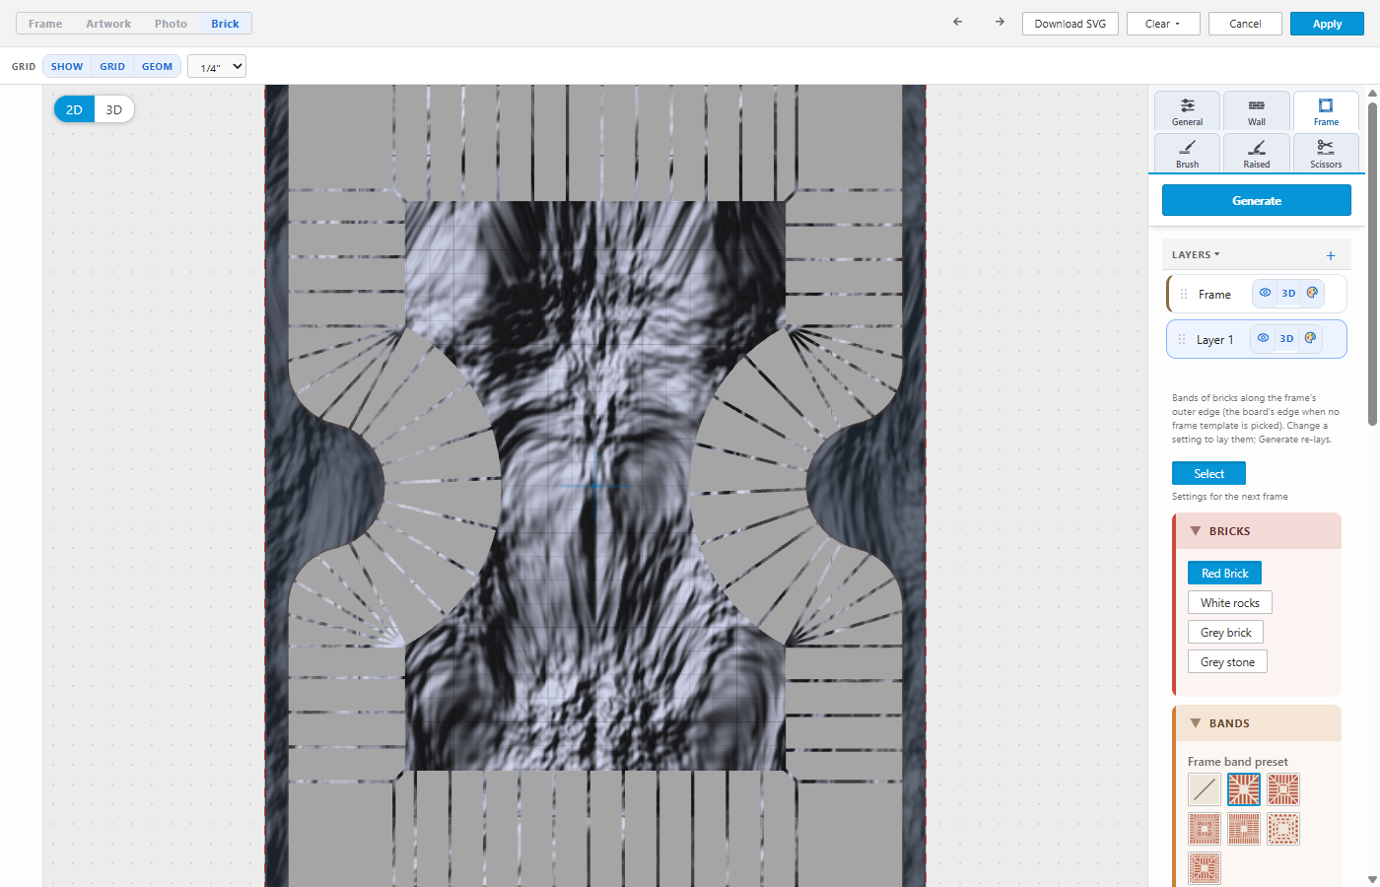The height and width of the screenshot is (887, 1380).
Task: Click the Generate button
Action: 1257,200
